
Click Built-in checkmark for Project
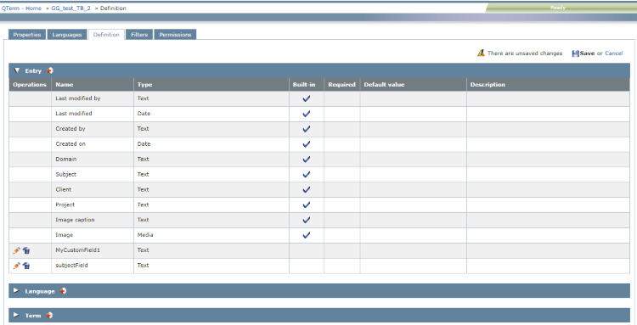[x=307, y=205]
